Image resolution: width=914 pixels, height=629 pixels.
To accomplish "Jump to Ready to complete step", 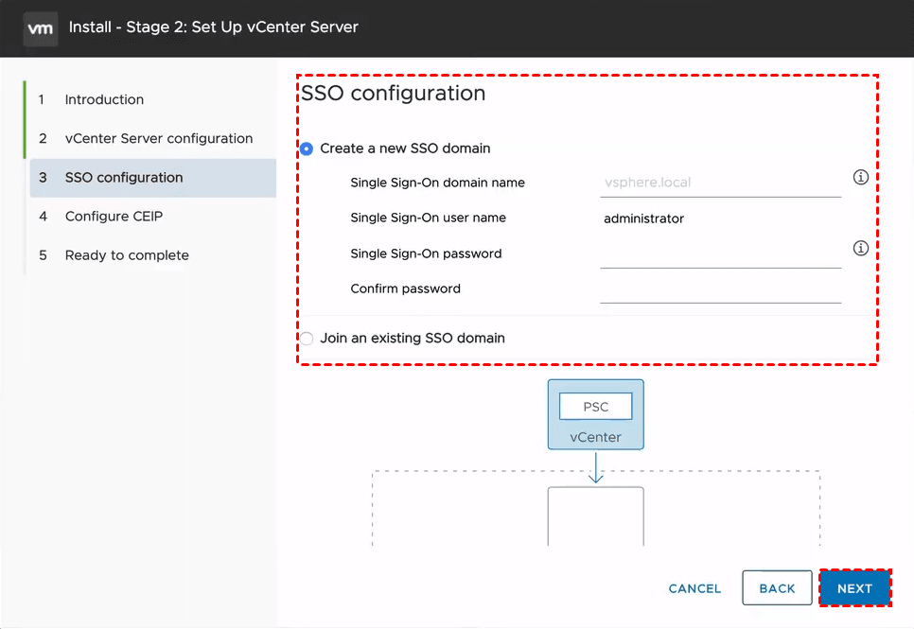I will pyautogui.click(x=127, y=255).
